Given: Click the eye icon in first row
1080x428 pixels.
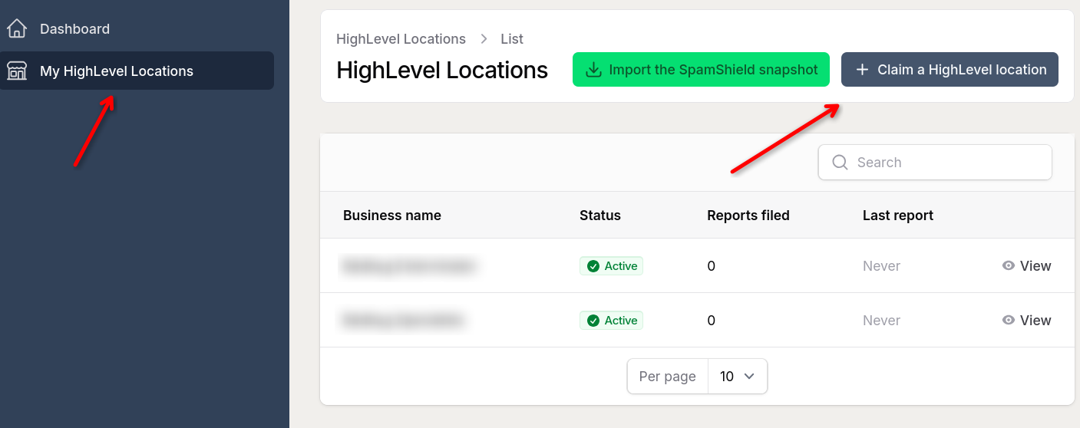Looking at the screenshot, I should pyautogui.click(x=1009, y=266).
